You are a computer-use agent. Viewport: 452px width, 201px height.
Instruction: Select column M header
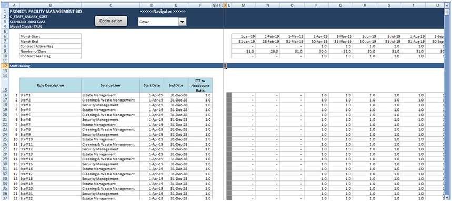(244, 5)
